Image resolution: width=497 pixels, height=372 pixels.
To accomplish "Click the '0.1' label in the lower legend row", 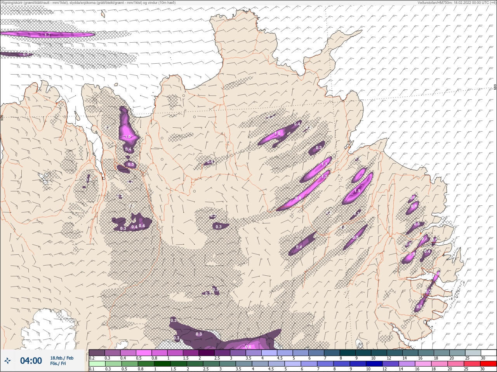I will click(92, 369).
